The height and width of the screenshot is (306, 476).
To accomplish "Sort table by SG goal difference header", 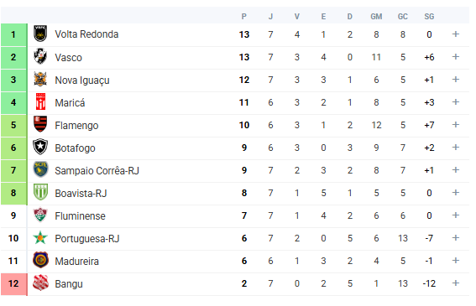I will pyautogui.click(x=429, y=17).
